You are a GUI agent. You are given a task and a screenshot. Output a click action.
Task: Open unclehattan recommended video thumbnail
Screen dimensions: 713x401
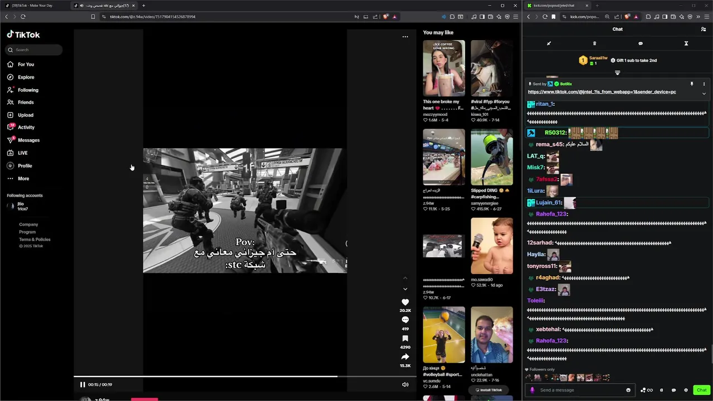[x=492, y=335]
